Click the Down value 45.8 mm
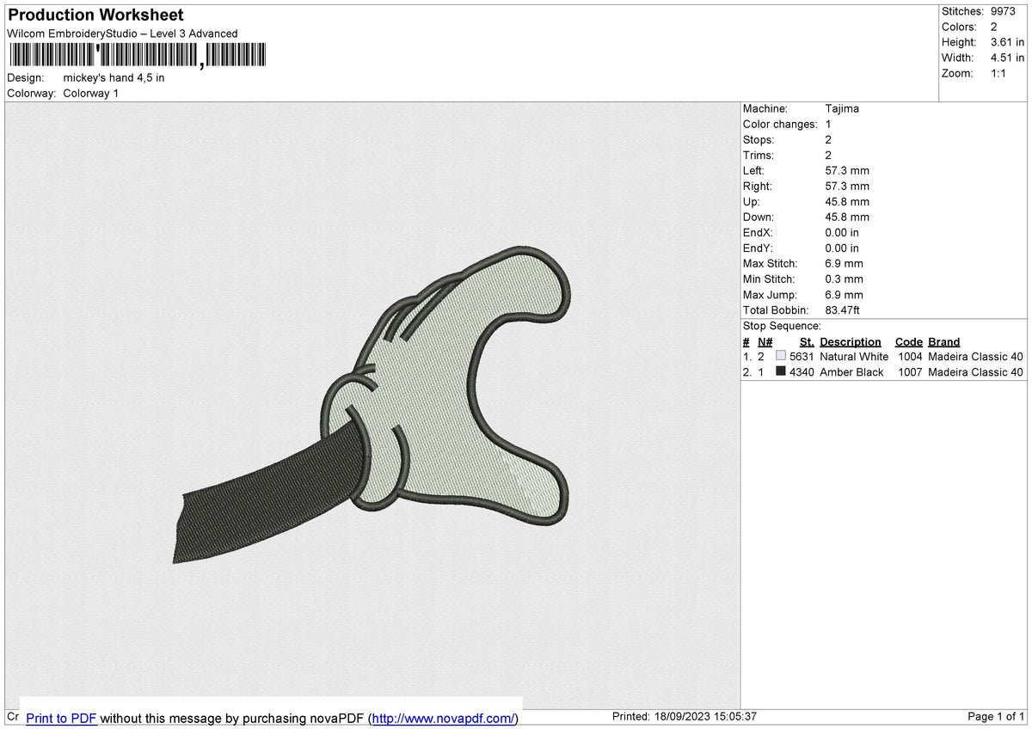This screenshot has height=729, width=1032. [847, 217]
